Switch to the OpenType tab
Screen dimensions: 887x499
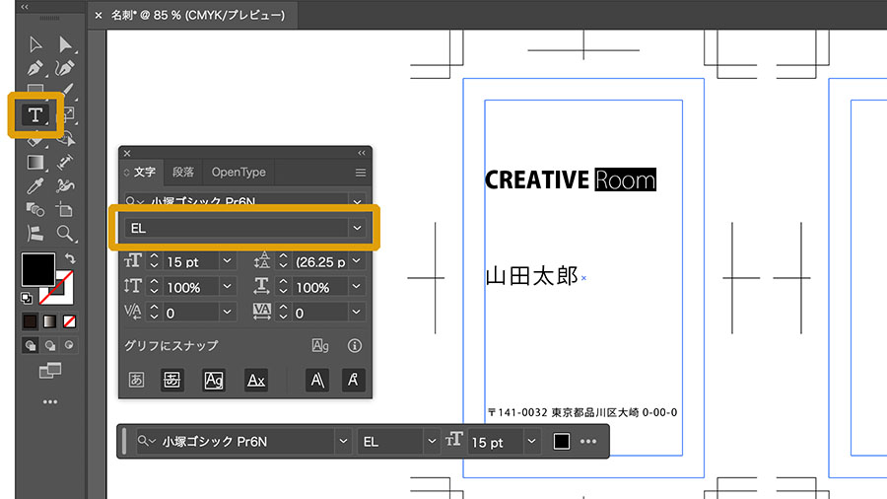239,172
